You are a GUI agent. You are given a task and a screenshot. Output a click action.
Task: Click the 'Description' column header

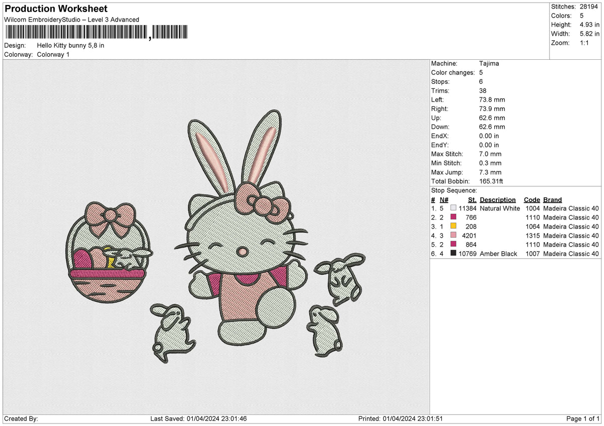click(498, 199)
